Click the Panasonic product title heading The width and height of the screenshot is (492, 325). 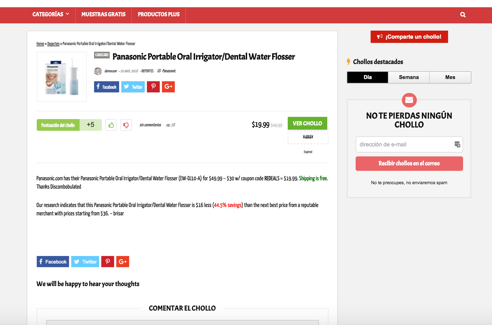point(204,57)
